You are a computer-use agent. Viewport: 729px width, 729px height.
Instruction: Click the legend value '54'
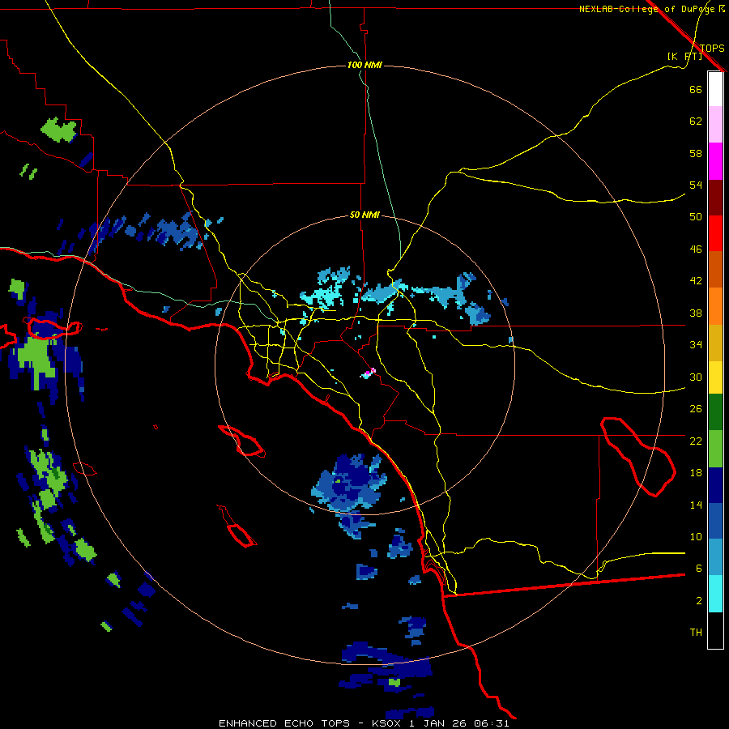point(696,185)
